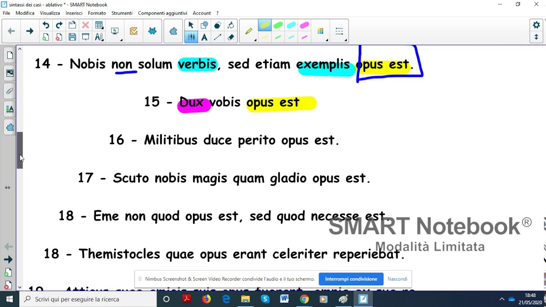Image resolution: width=546 pixels, height=307 pixels.
Task: Pick the cyan thick highlighter
Action: [x=291, y=26]
